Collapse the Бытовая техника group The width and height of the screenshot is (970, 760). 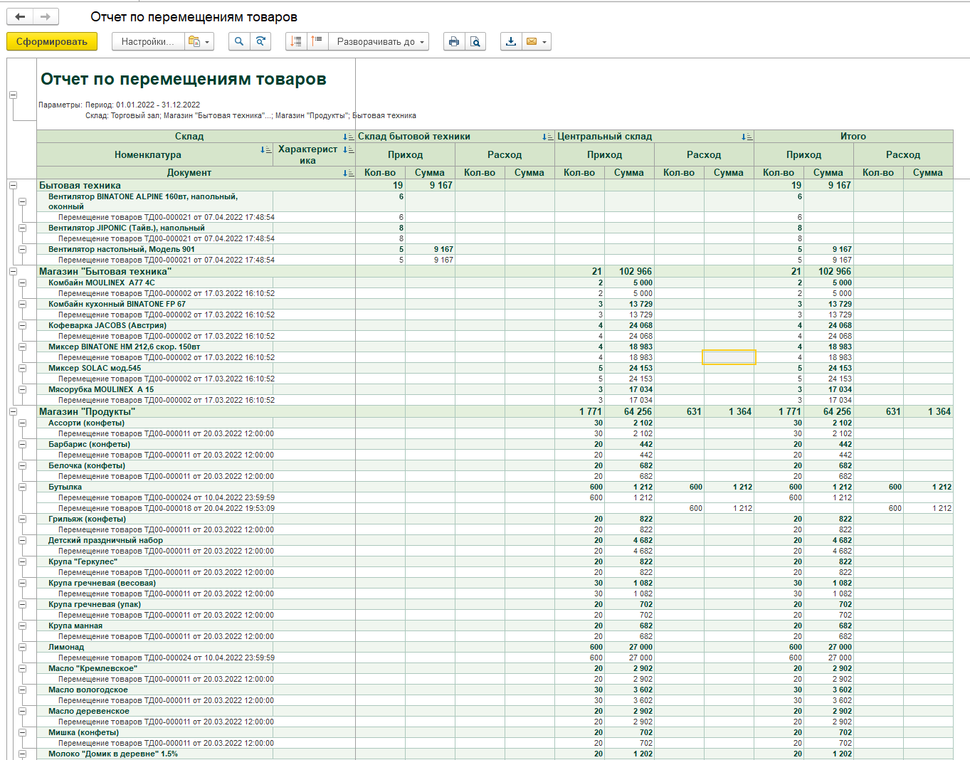13,185
